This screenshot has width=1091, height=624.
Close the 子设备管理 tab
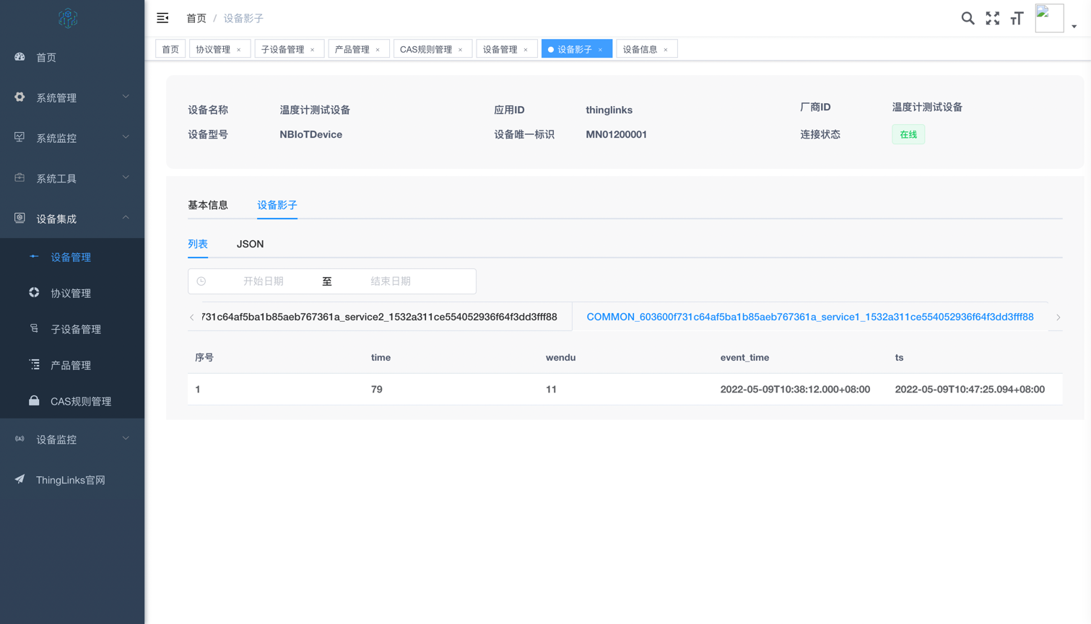point(313,50)
